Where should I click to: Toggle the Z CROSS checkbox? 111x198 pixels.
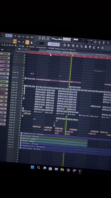tap(21, 52)
